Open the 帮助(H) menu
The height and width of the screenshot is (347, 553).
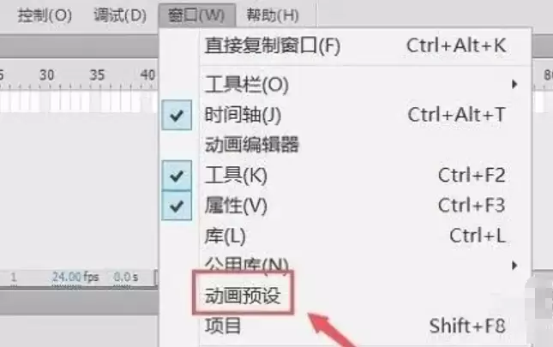[x=273, y=15]
